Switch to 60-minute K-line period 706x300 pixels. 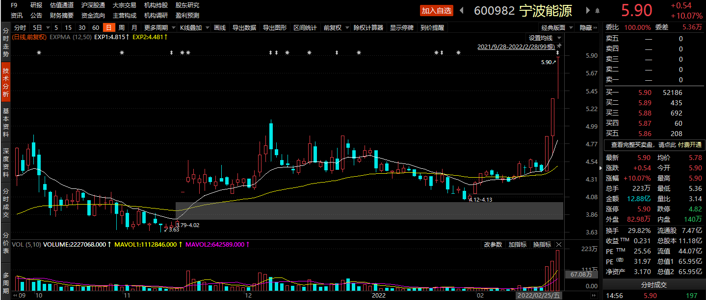(96, 28)
